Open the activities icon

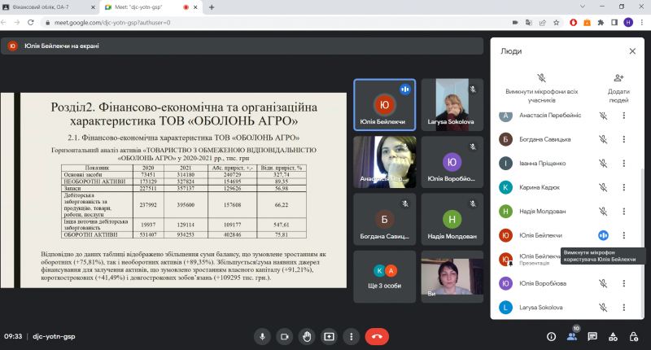click(613, 337)
